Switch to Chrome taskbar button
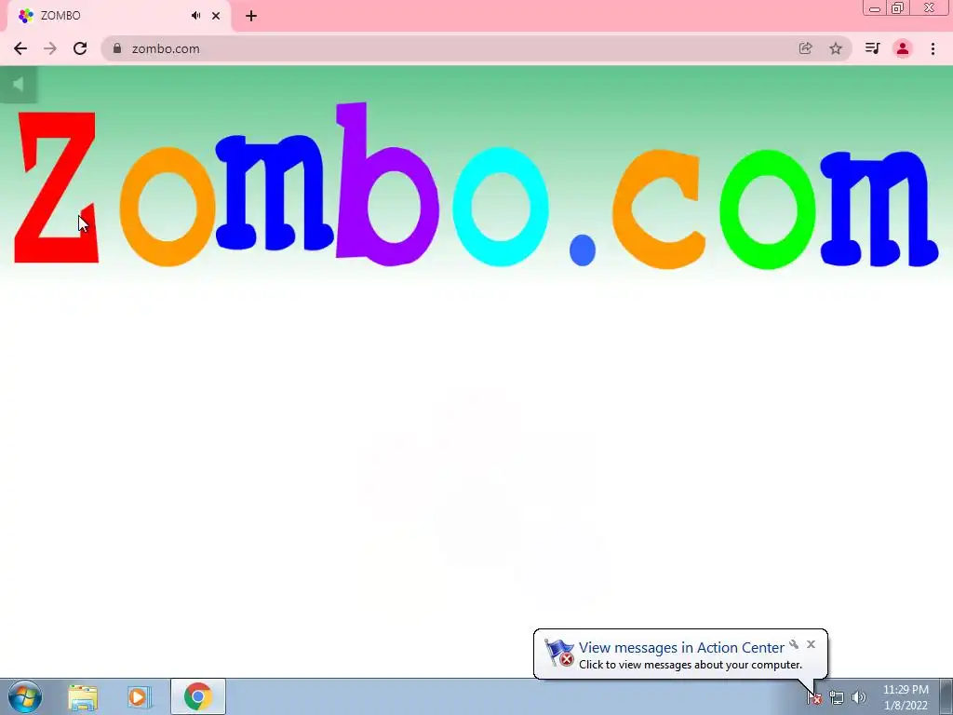Screen dimensions: 953x715 (198, 696)
